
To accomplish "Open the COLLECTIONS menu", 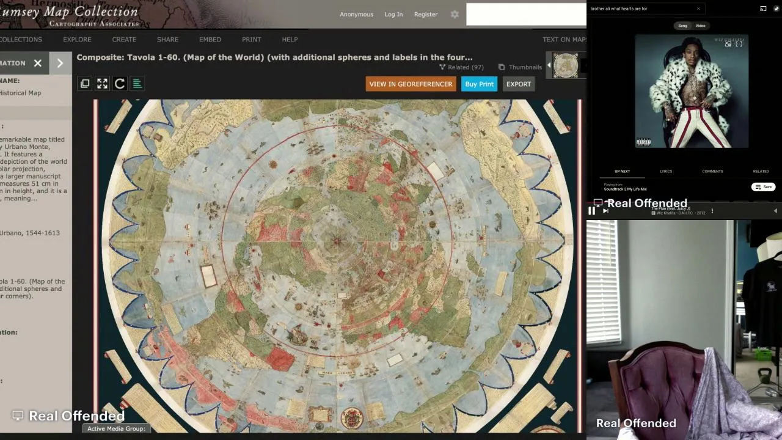I will (x=21, y=40).
